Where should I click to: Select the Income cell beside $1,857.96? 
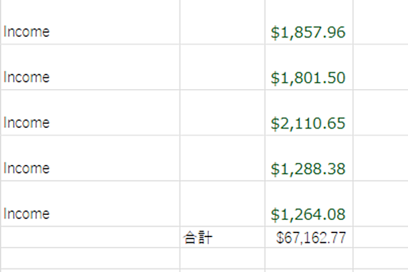click(90, 22)
